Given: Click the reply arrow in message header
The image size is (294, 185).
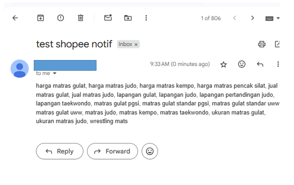Looking at the screenshot, I should click(260, 65).
